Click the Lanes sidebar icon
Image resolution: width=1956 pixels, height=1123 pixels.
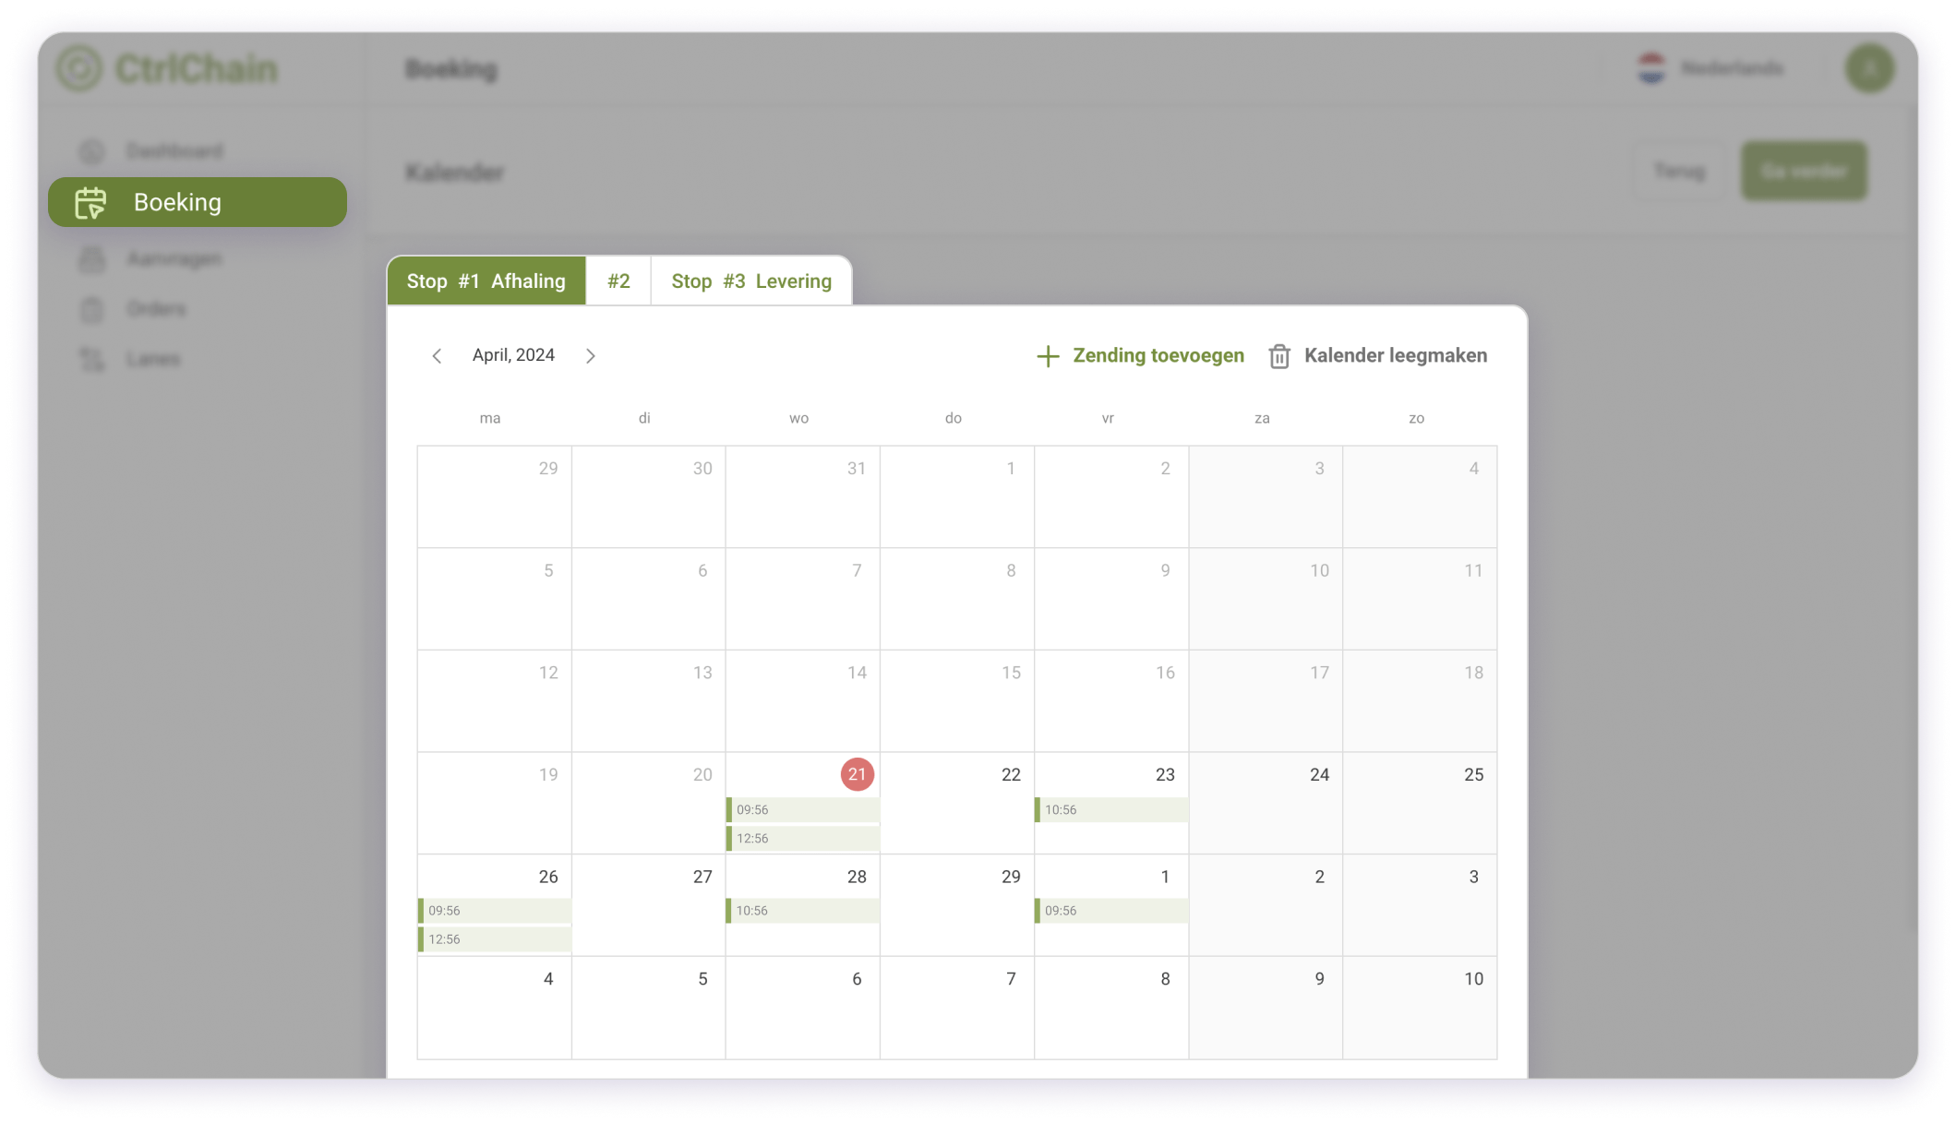pos(91,359)
